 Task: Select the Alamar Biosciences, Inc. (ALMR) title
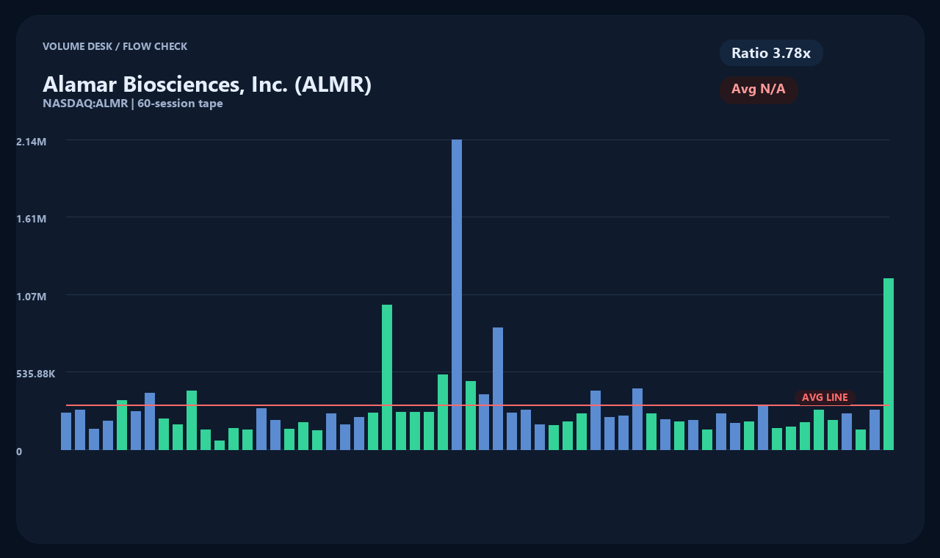click(207, 84)
